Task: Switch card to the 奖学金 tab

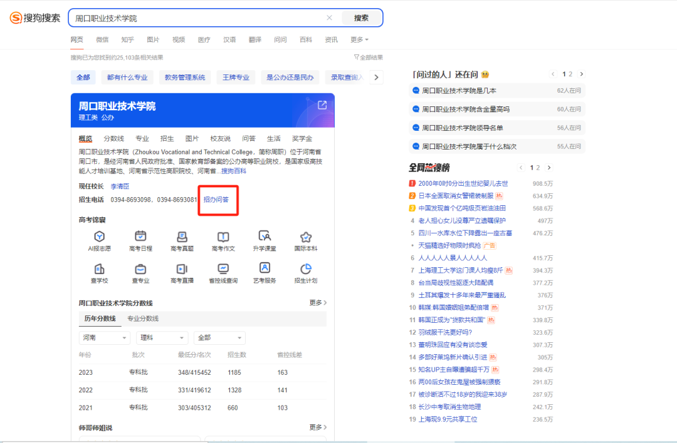Action: click(302, 138)
